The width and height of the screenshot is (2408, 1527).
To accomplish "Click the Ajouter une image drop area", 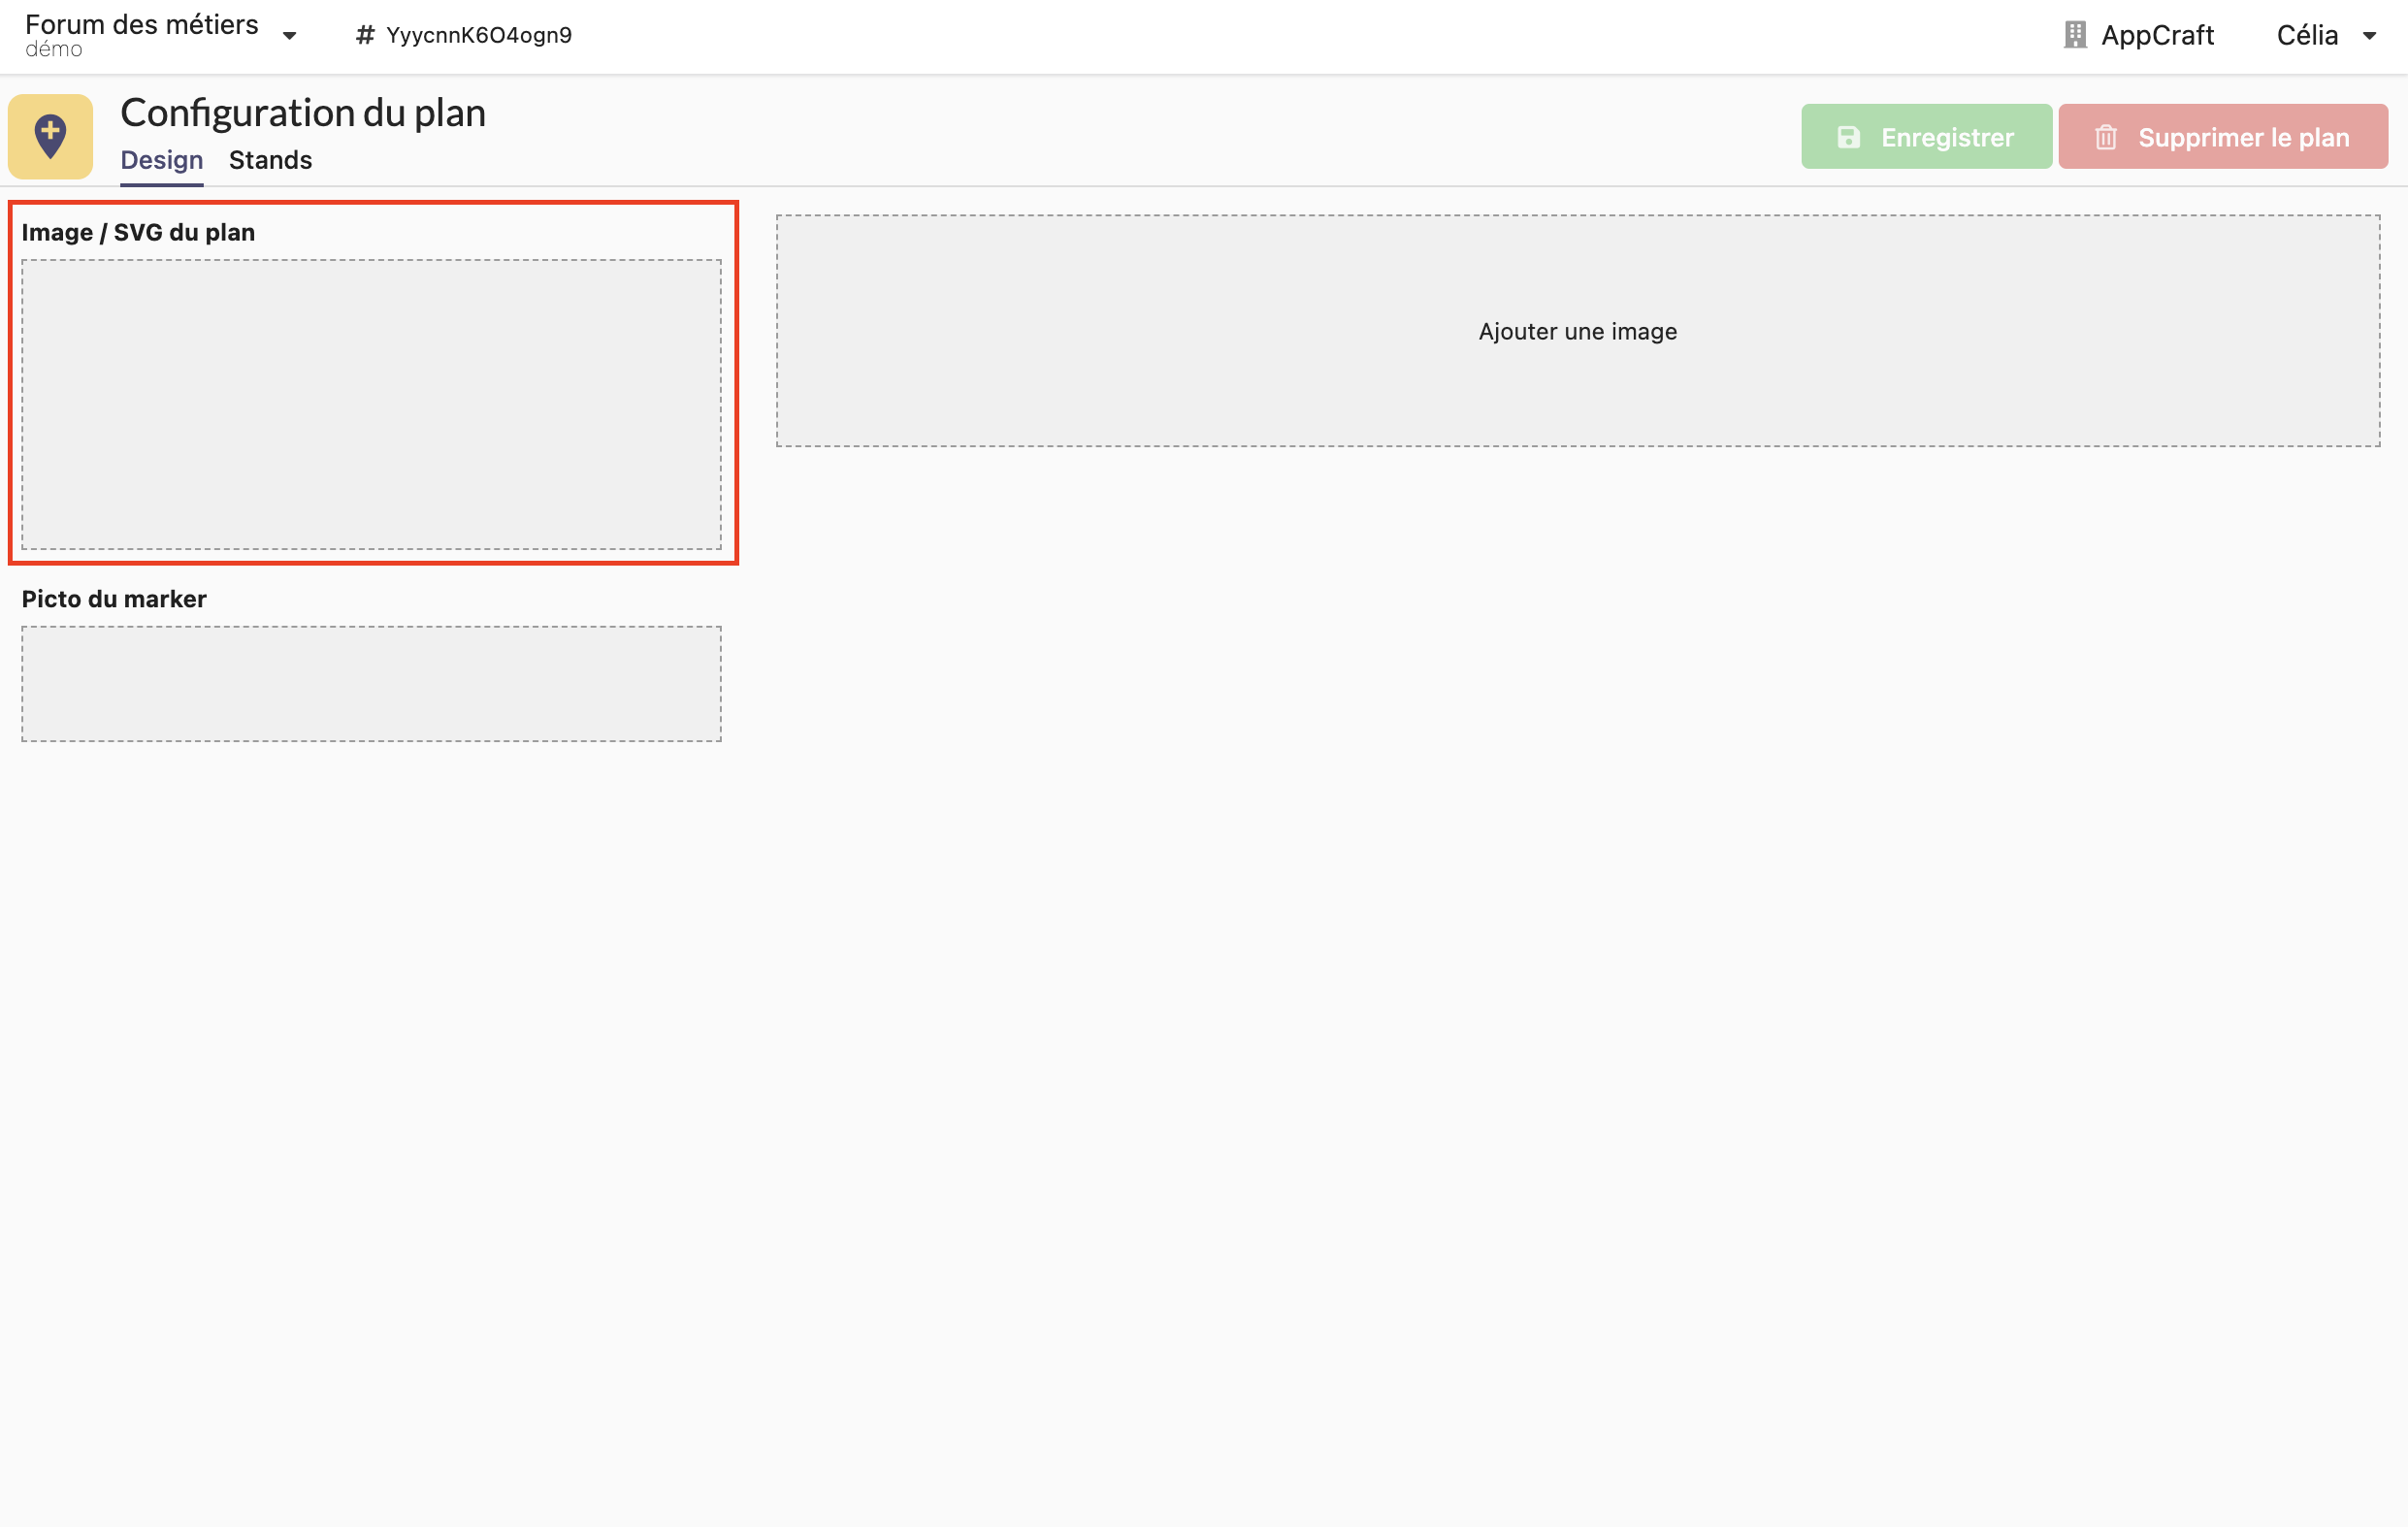I will point(1577,331).
